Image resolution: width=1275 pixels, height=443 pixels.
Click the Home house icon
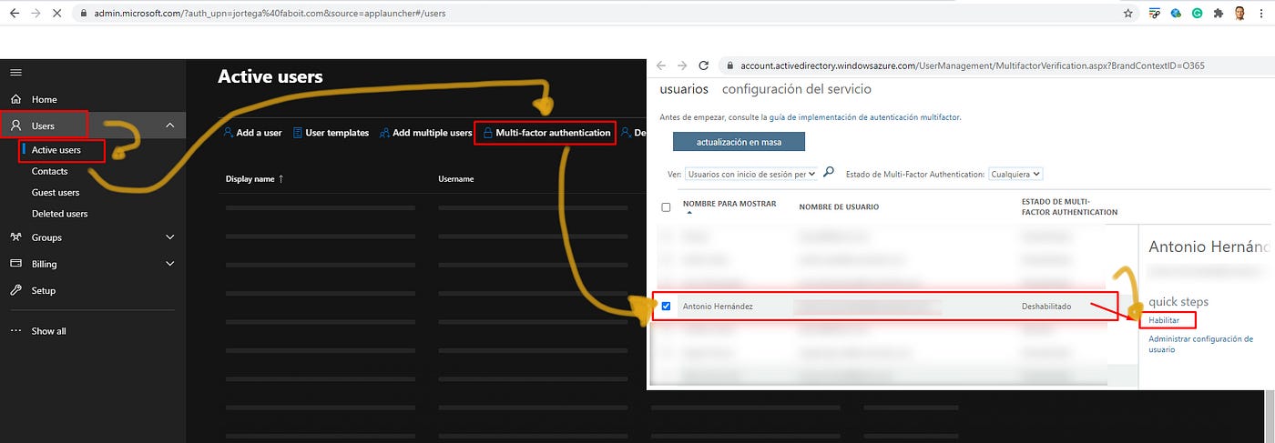pos(15,99)
